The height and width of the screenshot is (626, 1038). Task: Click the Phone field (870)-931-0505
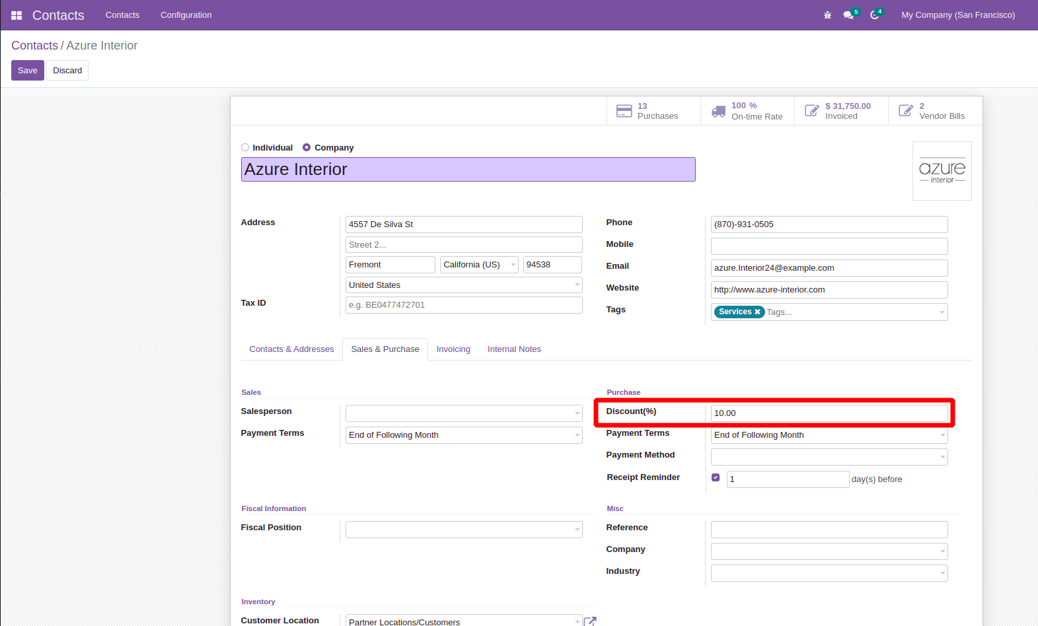click(x=829, y=225)
